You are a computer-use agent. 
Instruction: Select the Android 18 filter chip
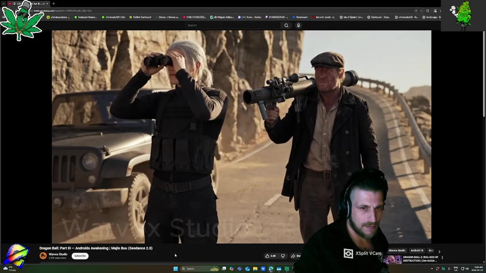(x=417, y=251)
